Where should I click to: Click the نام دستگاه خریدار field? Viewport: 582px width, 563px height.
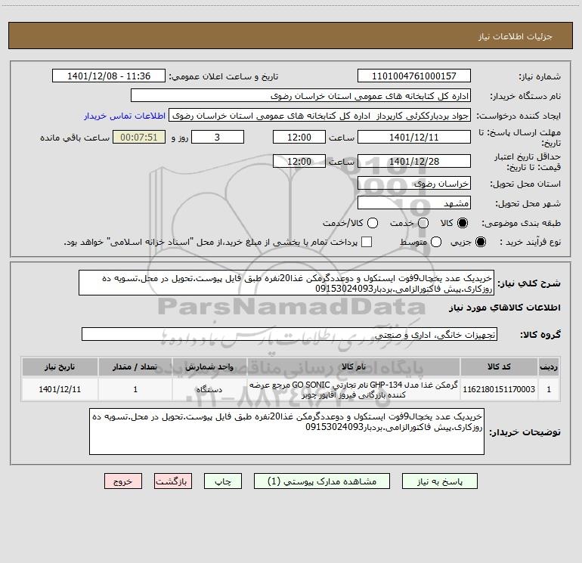[301, 96]
